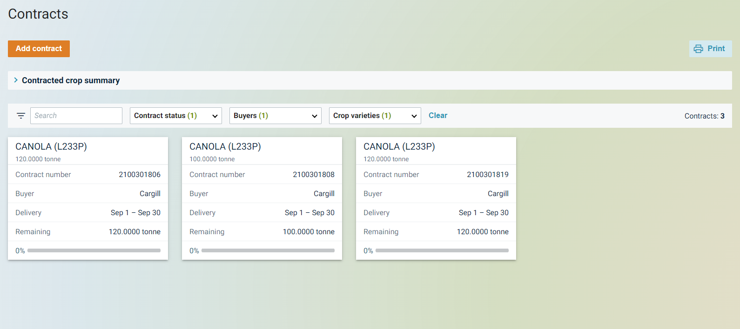The image size is (740, 329).
Task: Click contract number 2100301819 value
Action: pyautogui.click(x=487, y=175)
